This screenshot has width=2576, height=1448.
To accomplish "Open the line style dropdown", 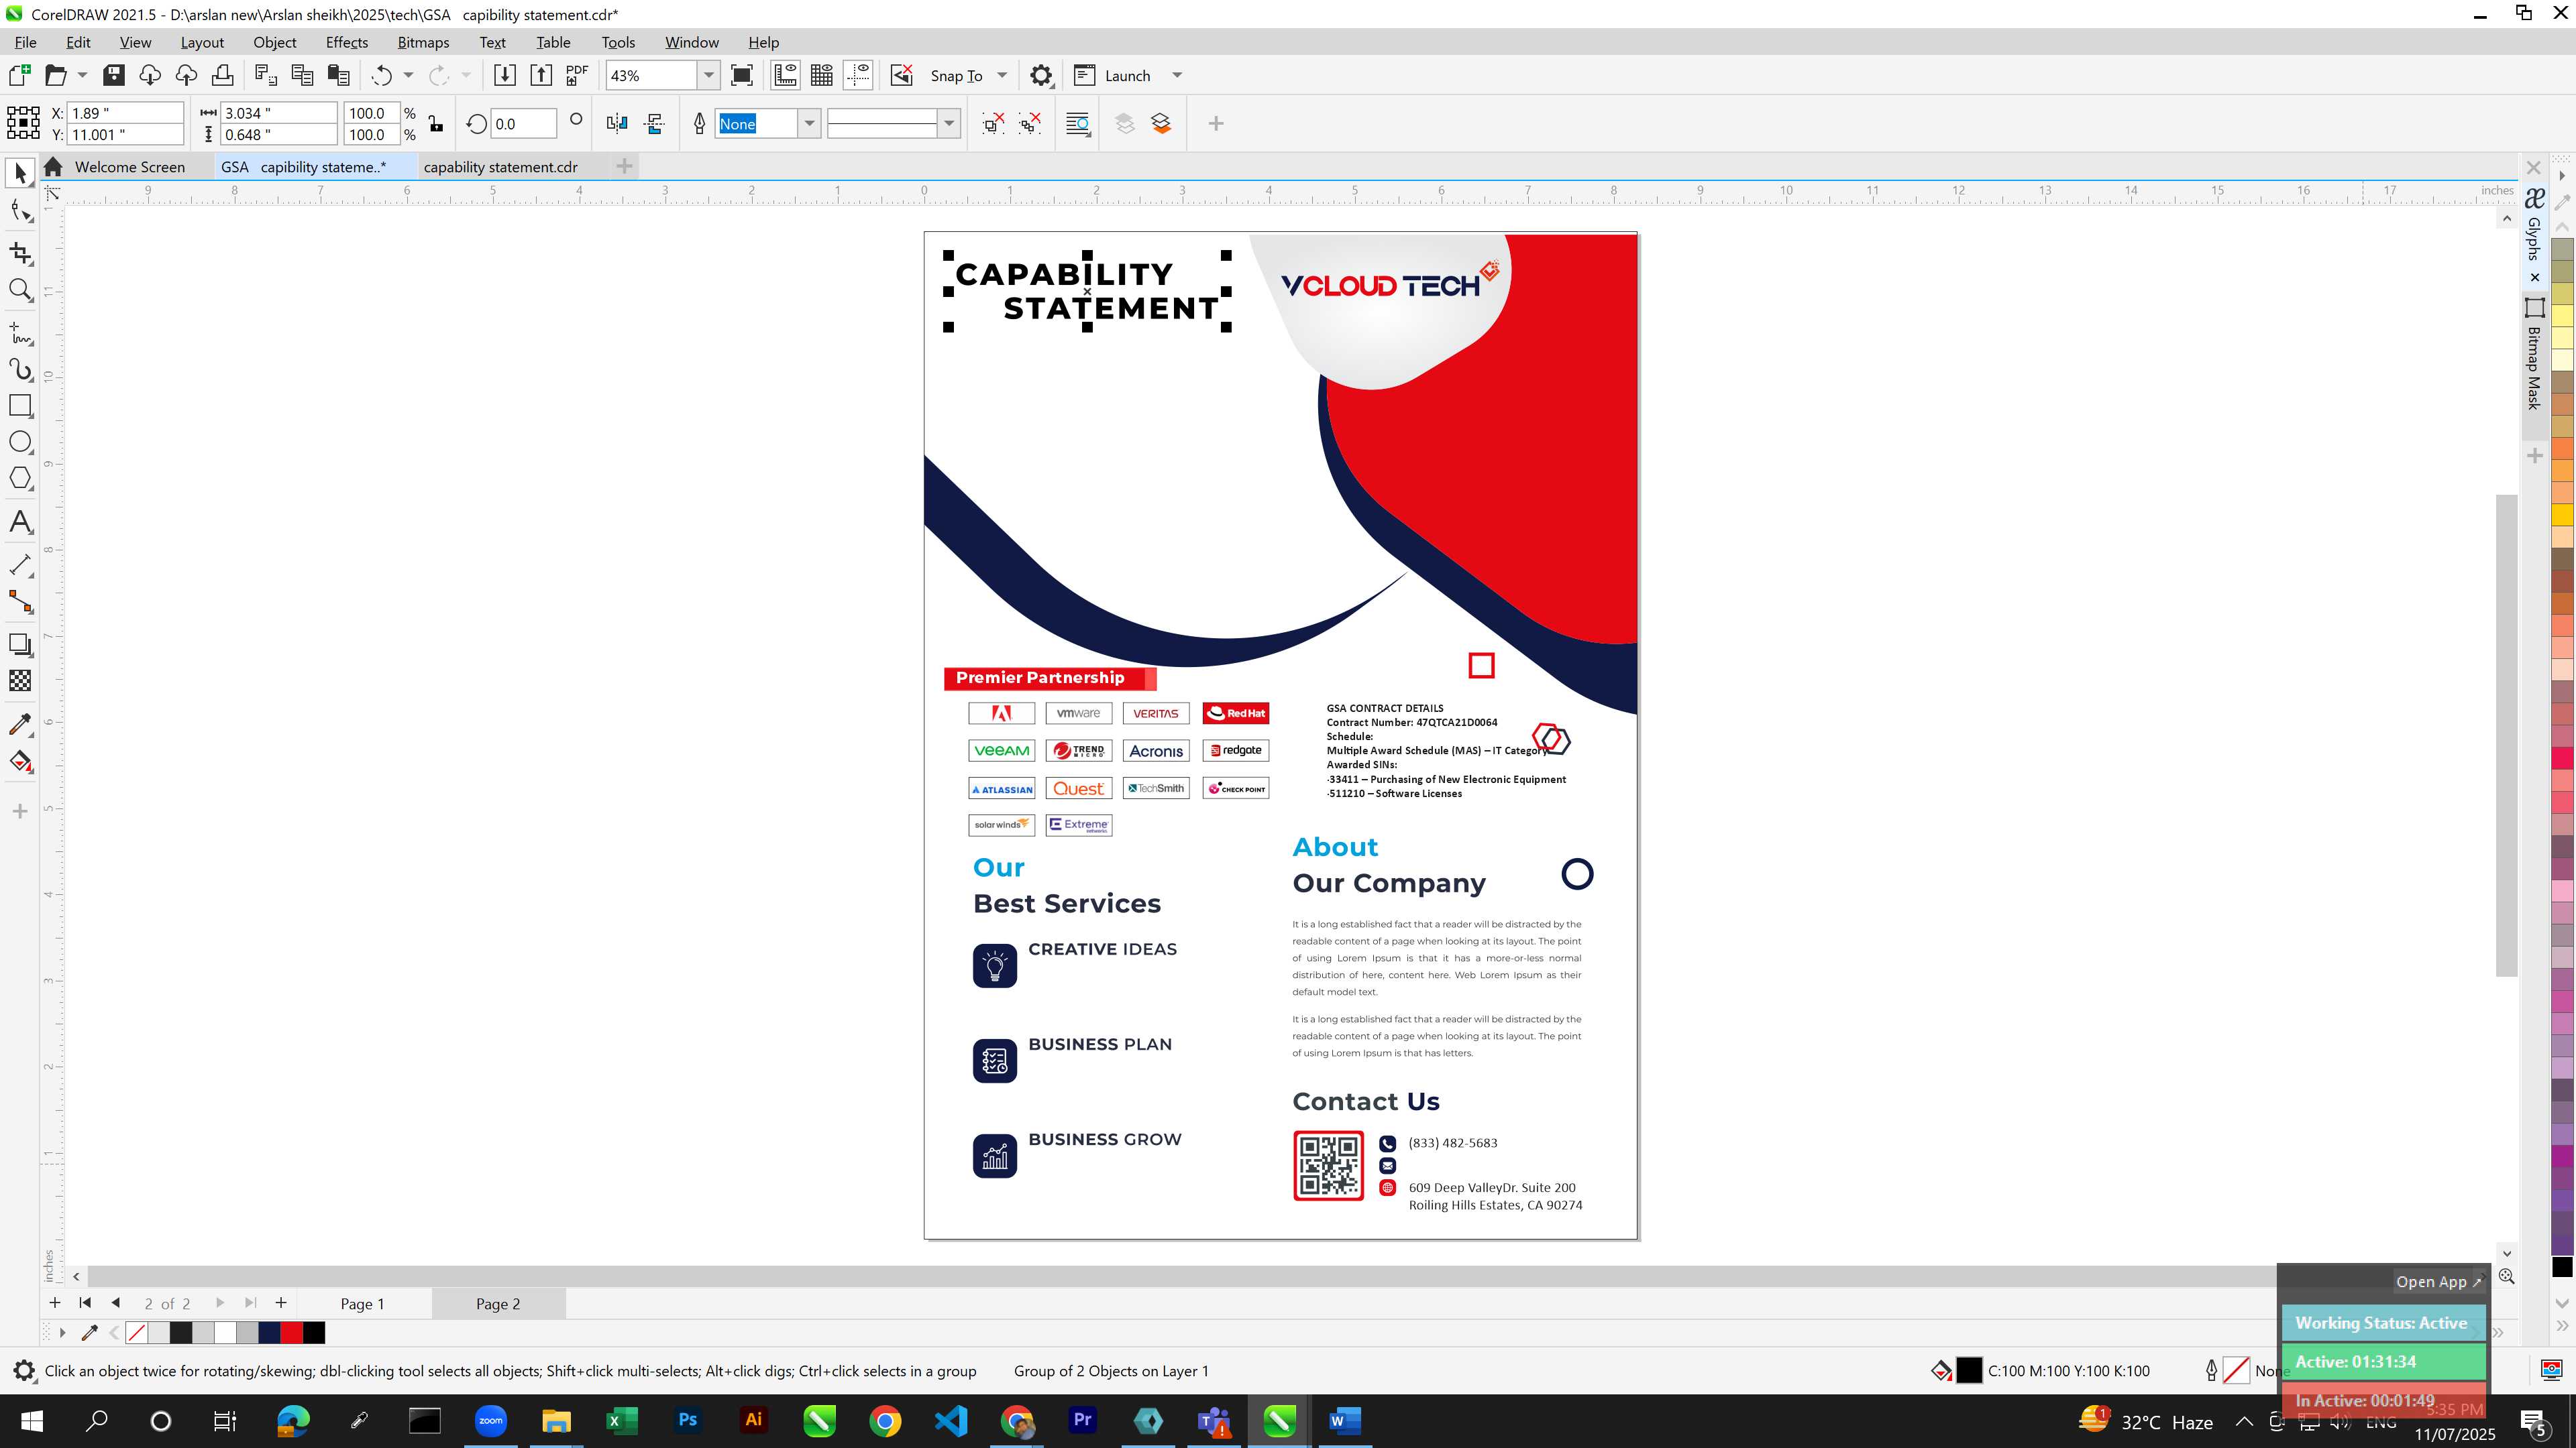I will click(x=949, y=123).
